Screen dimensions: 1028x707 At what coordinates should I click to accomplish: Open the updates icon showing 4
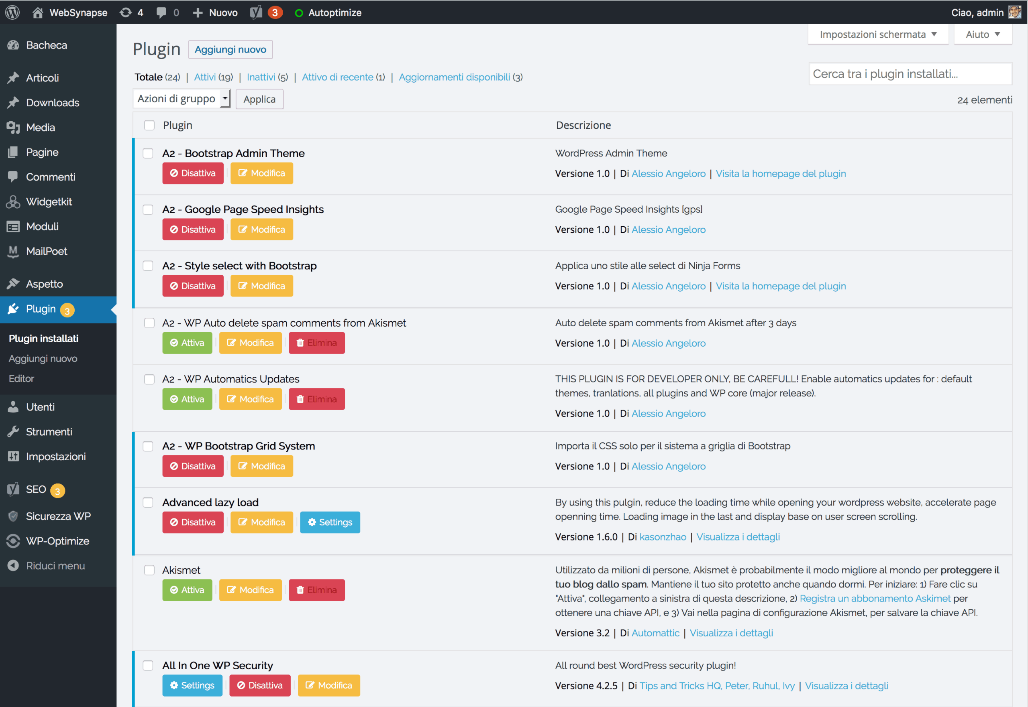[x=126, y=12]
